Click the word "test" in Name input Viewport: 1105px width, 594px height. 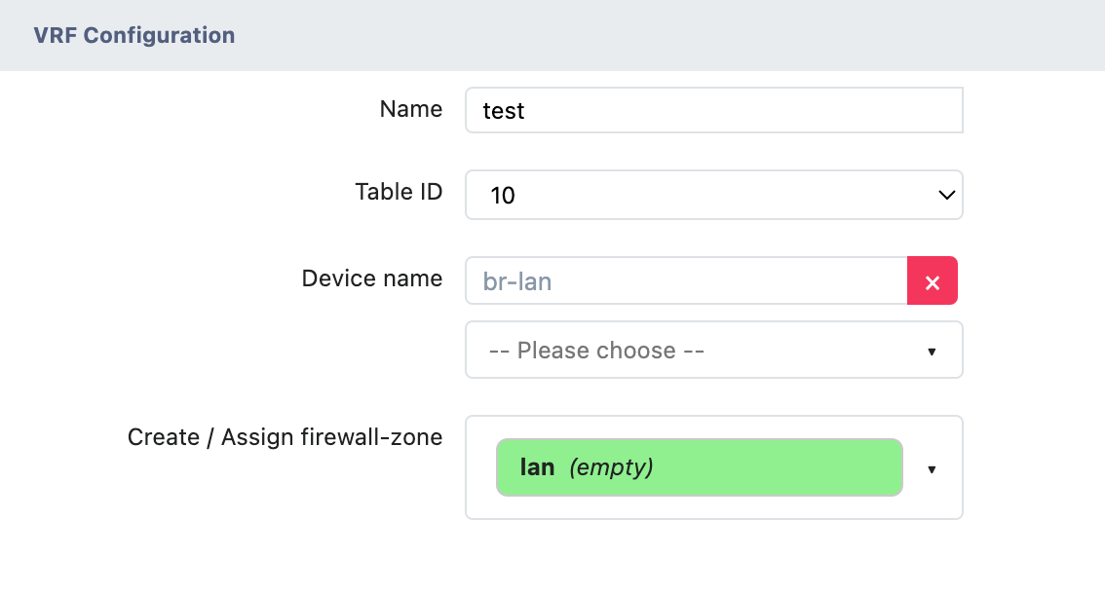click(x=504, y=111)
